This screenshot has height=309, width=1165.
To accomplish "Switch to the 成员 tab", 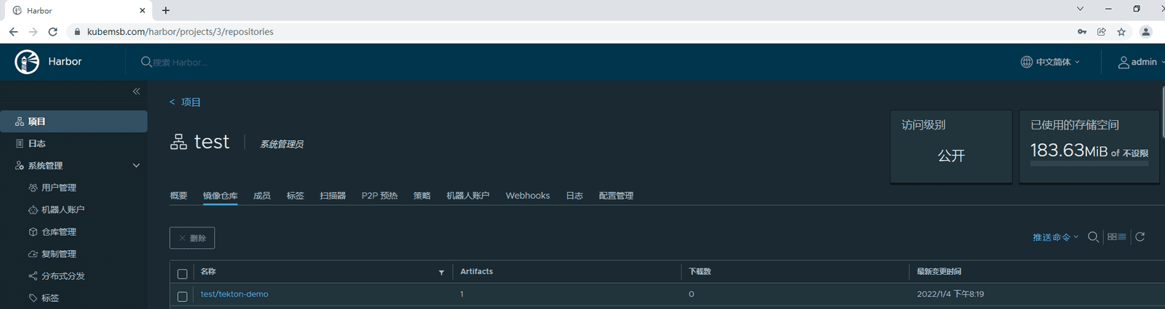I will [262, 196].
